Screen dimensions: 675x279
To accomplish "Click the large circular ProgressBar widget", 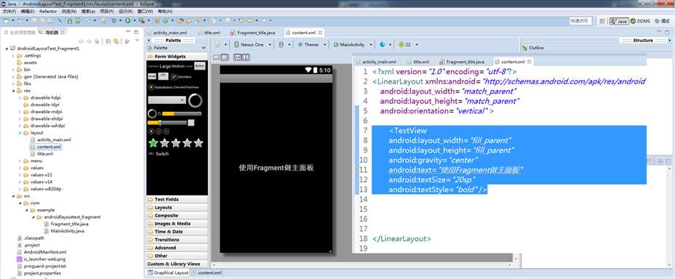I will point(196,100).
